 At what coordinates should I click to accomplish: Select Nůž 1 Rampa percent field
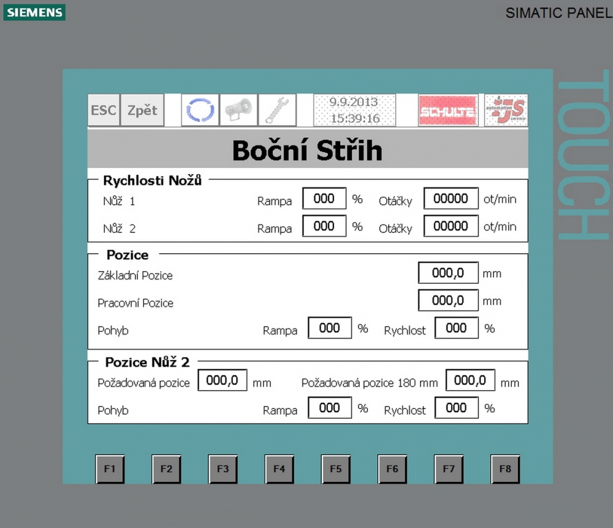pyautogui.click(x=324, y=199)
